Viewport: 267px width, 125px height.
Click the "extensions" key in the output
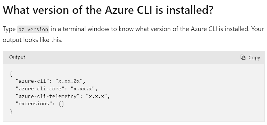click(33, 104)
